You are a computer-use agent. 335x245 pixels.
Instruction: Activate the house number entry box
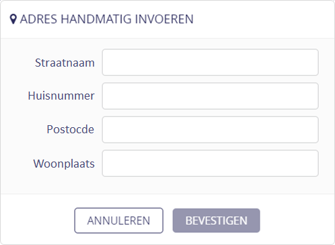(x=211, y=96)
